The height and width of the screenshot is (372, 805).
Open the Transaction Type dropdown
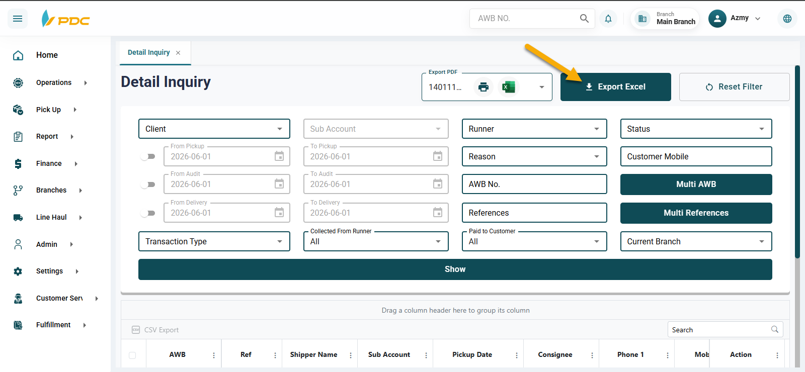pyautogui.click(x=214, y=241)
